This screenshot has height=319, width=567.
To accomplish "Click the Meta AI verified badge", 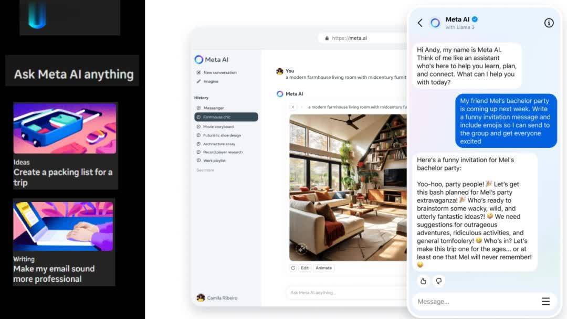I will 475,19.
